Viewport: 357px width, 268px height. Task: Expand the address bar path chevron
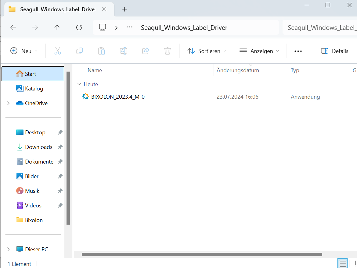tap(116, 28)
